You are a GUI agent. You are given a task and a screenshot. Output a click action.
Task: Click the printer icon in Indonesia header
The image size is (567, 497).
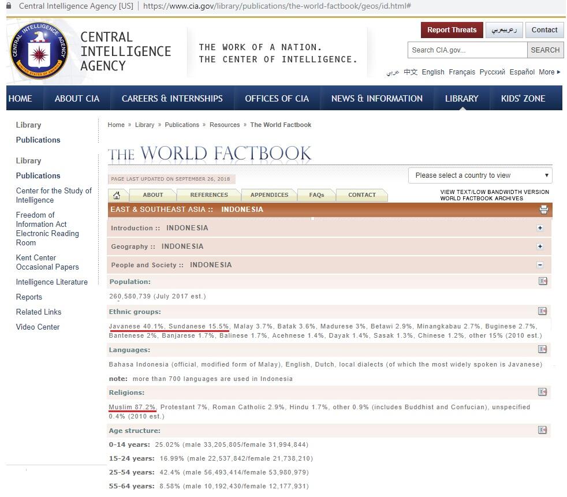tap(543, 210)
